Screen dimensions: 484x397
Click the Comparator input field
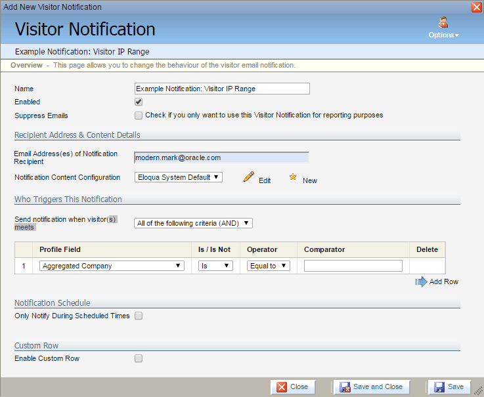(353, 266)
